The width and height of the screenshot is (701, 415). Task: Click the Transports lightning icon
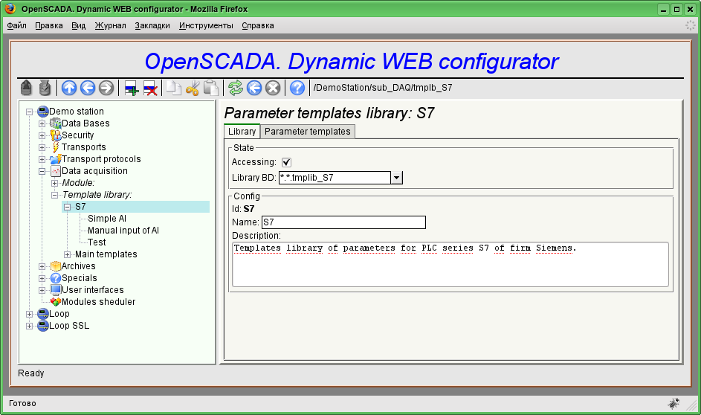point(56,147)
